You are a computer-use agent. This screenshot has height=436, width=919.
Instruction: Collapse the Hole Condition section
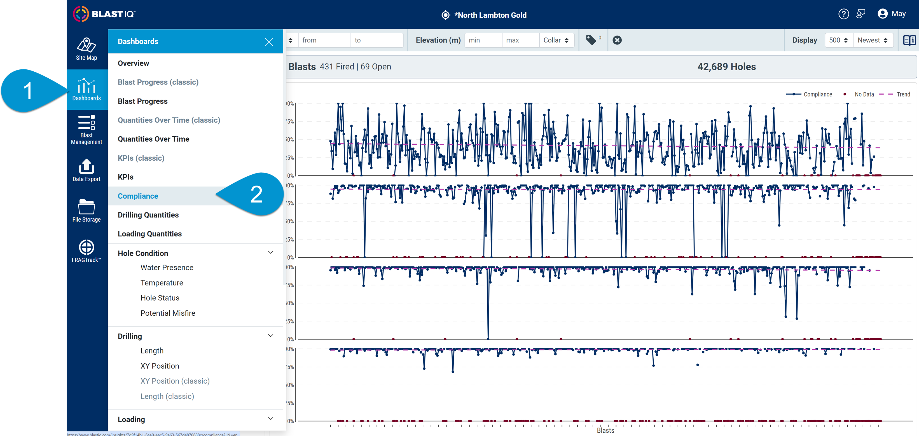271,253
